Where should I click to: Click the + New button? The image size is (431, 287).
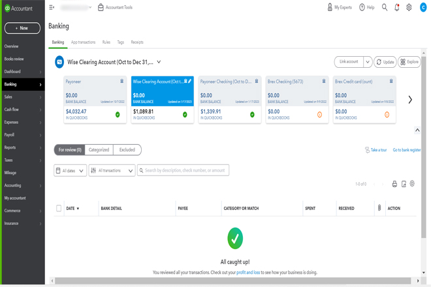[22, 28]
